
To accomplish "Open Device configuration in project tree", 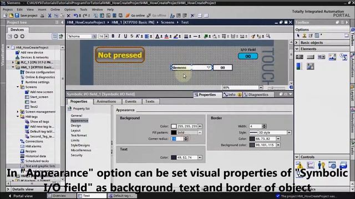I will [x=40, y=72].
